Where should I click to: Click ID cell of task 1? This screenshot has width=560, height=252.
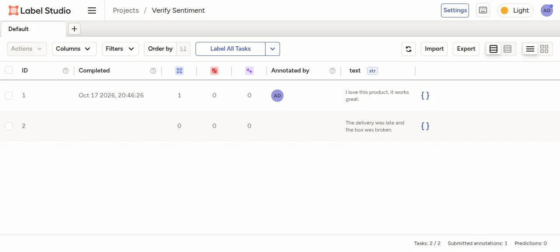pos(24,95)
